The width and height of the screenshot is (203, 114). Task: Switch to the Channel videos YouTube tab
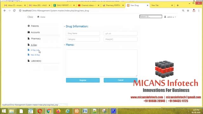click(x=88, y=5)
